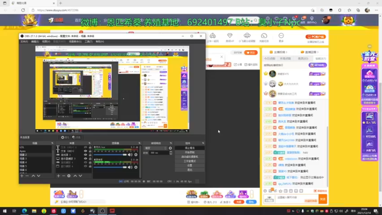
Task: Expand the left gift list arrow
Action: [x=81, y=194]
